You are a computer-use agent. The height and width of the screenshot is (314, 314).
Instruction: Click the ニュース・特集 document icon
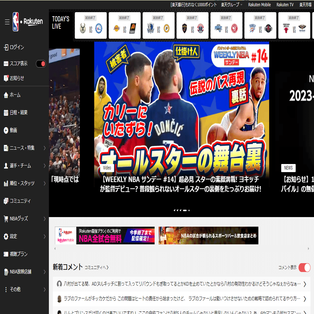tap(6, 148)
